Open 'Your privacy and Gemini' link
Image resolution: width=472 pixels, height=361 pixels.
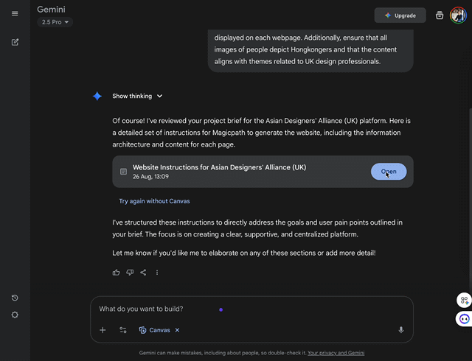pos(336,353)
